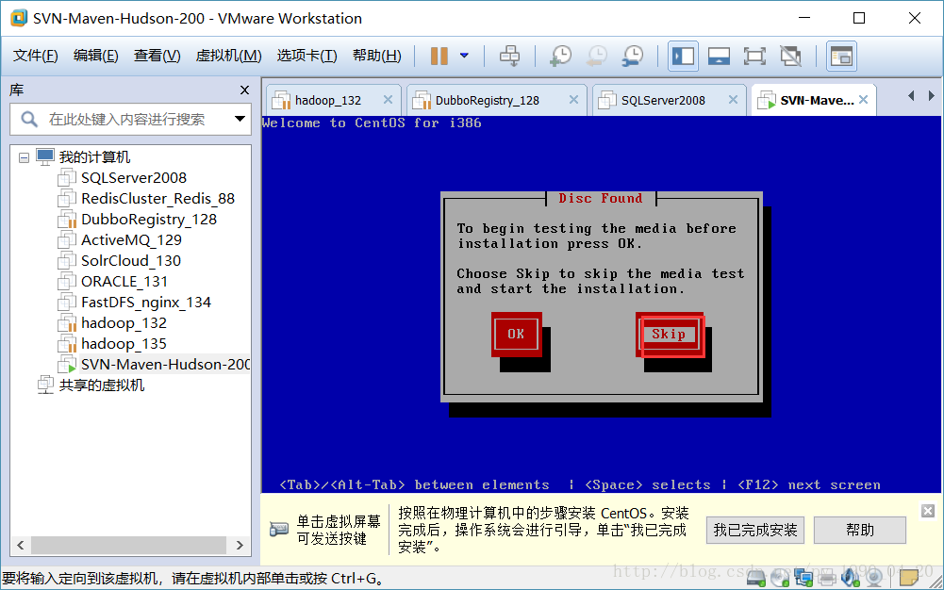Switch to the SQLServer2008 tab
The width and height of the screenshot is (944, 590).
click(x=663, y=101)
